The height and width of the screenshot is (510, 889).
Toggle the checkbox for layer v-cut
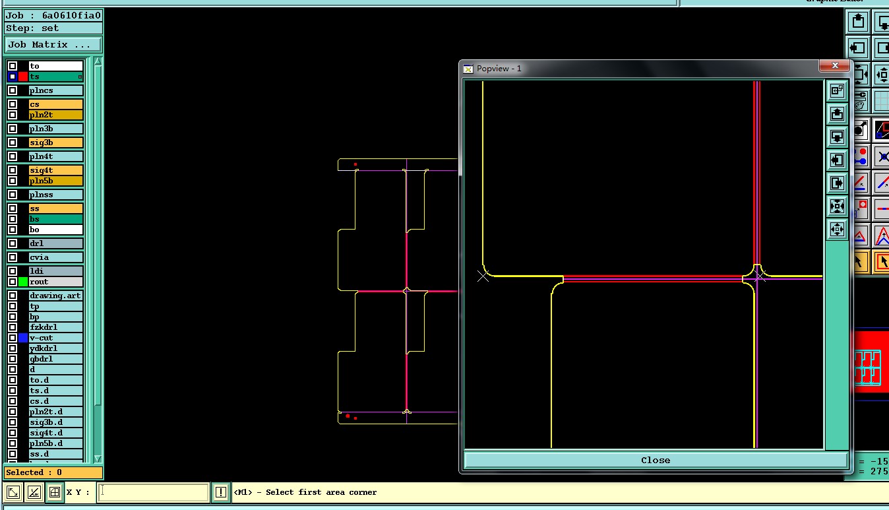(x=13, y=338)
